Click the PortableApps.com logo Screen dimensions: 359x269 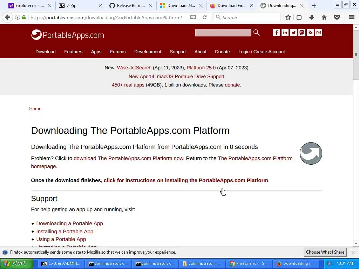coord(68,35)
